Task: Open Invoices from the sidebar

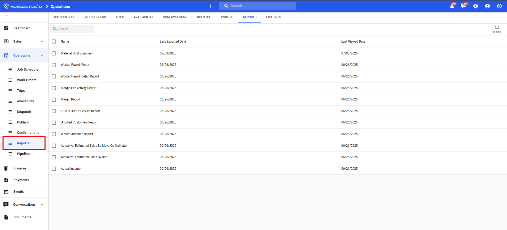Action: [x=20, y=168]
